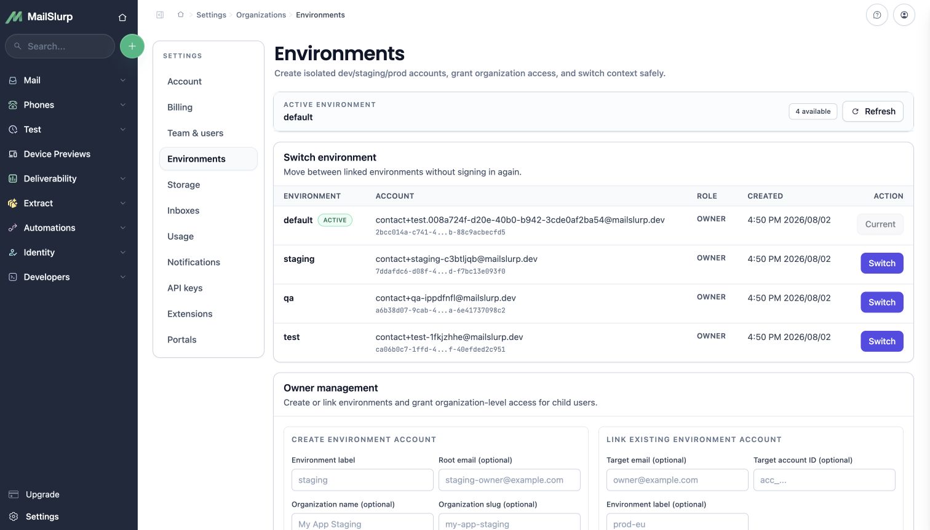Open the user profile icon
The width and height of the screenshot is (930, 530).
[904, 15]
